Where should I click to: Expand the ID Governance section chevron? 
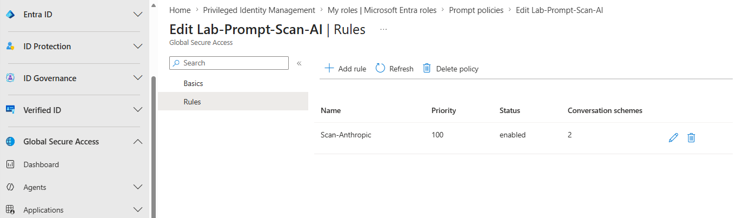pyautogui.click(x=138, y=78)
